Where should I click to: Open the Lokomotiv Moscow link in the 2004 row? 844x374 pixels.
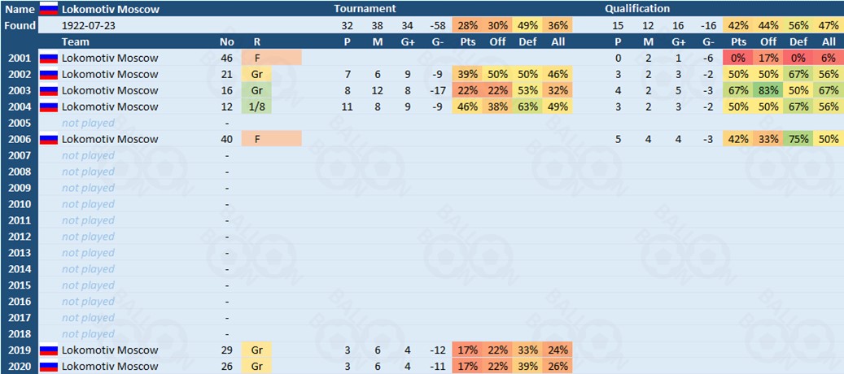[x=110, y=107]
